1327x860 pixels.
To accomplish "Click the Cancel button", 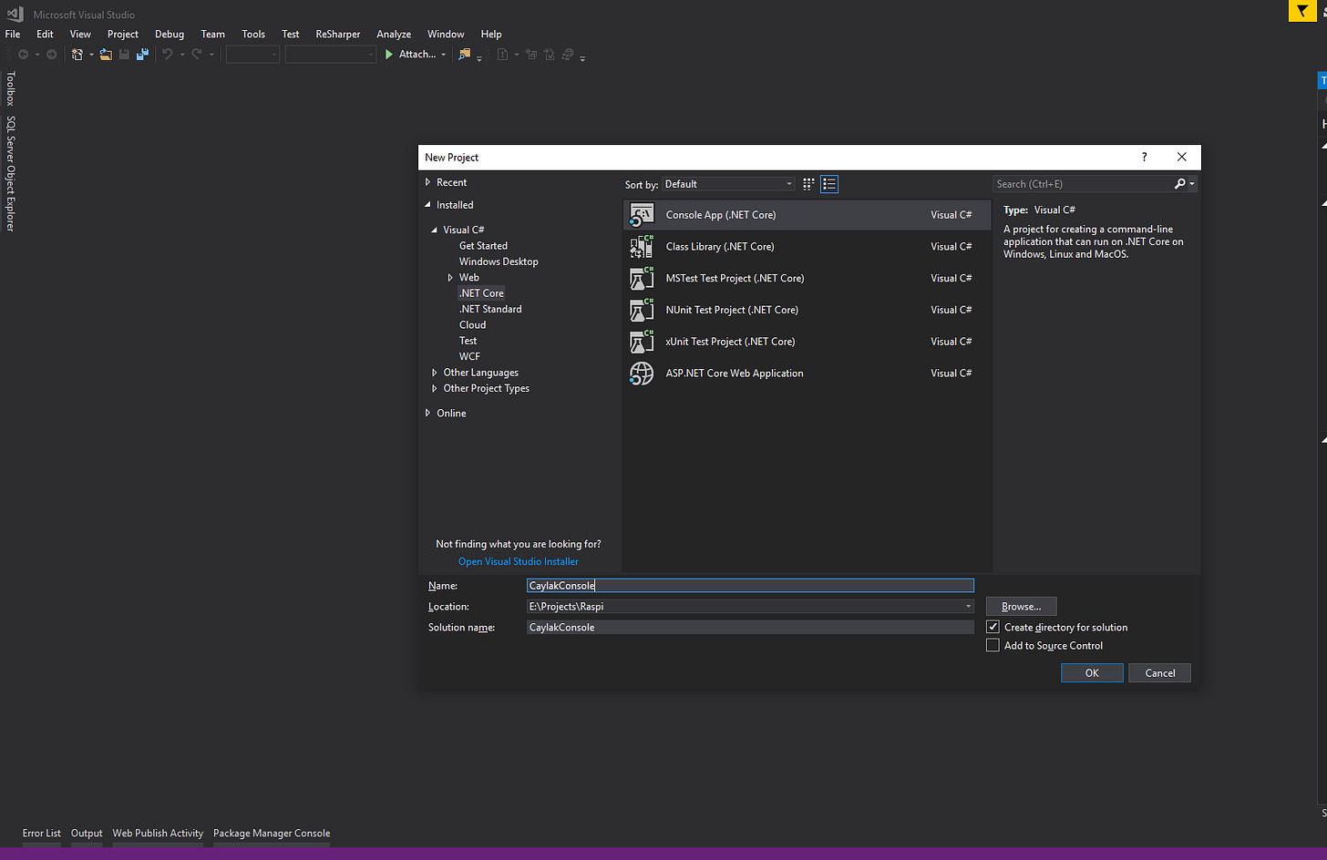I will pyautogui.click(x=1160, y=673).
